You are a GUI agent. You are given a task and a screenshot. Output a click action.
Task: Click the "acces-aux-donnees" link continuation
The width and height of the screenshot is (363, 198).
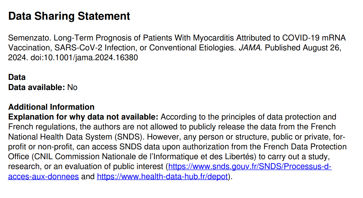coord(43,177)
